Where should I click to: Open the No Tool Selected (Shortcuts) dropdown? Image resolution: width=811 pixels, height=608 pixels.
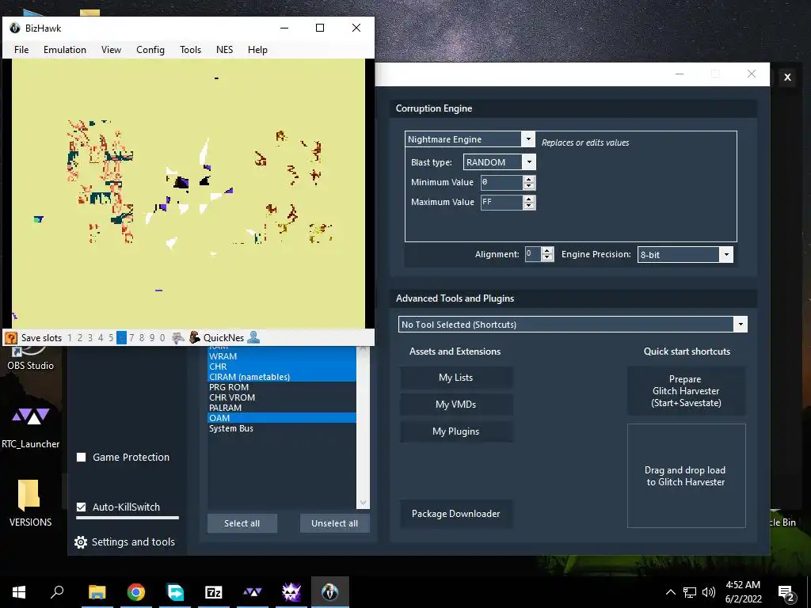click(741, 325)
